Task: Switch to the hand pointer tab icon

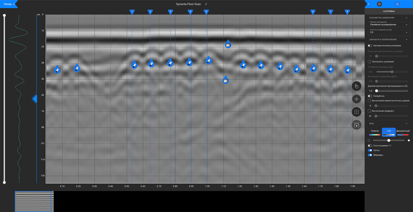Action: (397, 4)
